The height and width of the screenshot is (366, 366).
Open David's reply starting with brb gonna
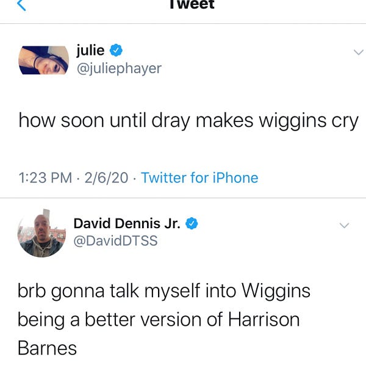[x=164, y=320]
